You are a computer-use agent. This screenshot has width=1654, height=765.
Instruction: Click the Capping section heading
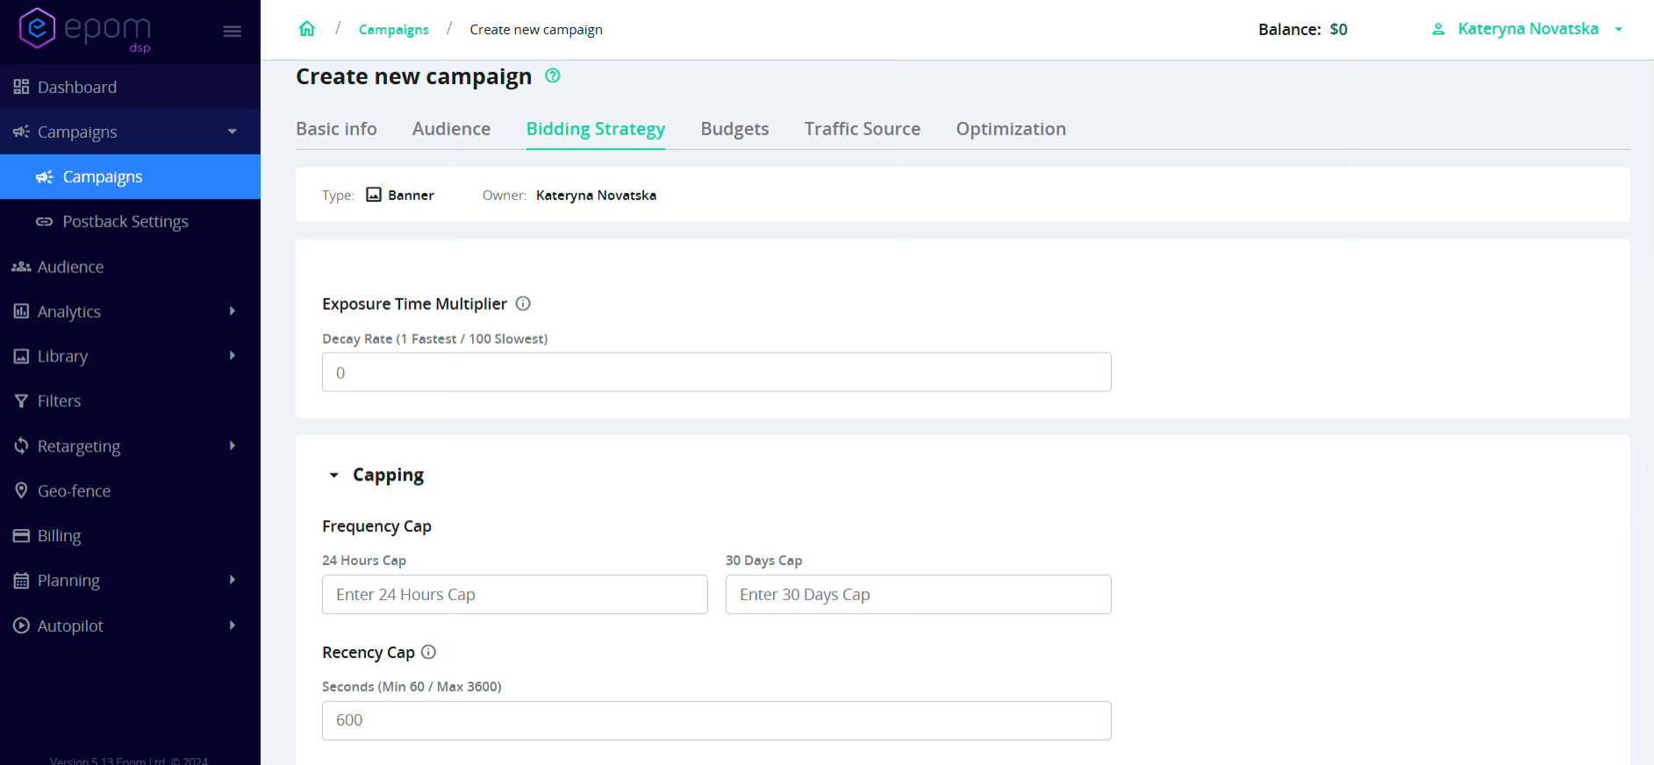[x=388, y=475]
